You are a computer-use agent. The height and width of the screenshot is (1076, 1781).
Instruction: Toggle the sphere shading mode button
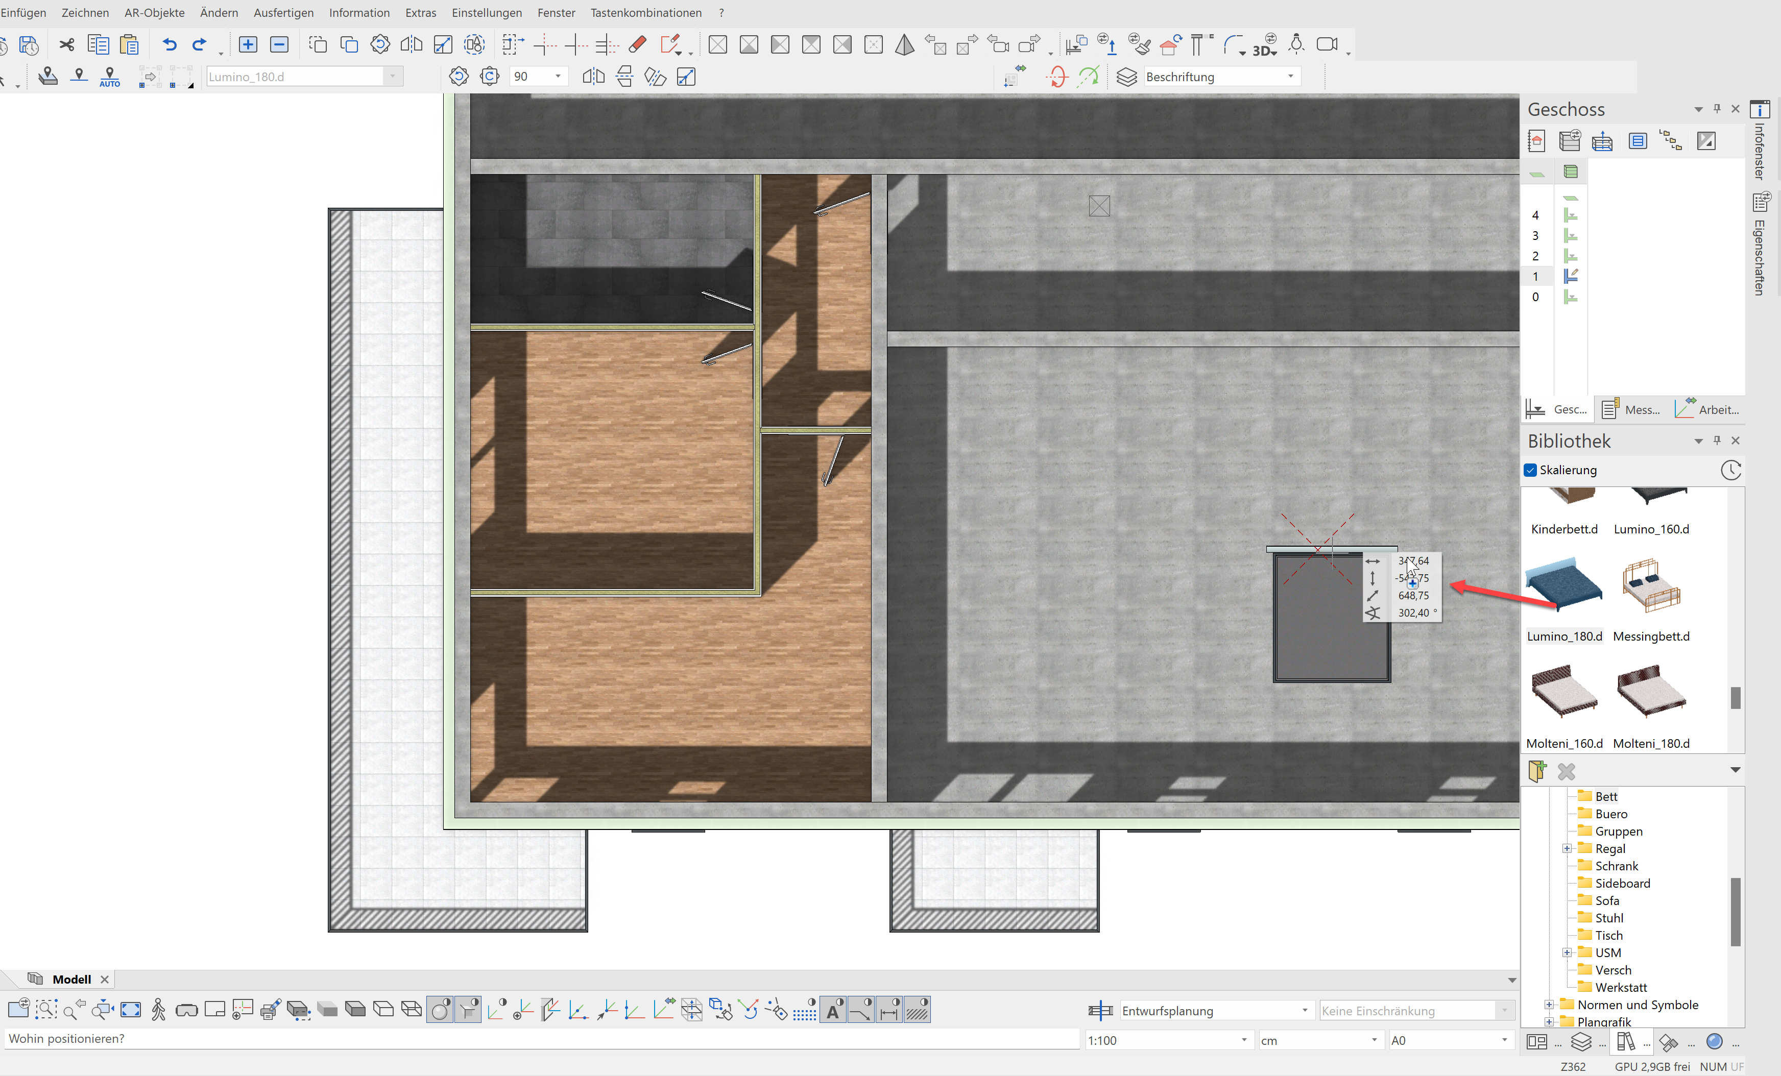(440, 1010)
